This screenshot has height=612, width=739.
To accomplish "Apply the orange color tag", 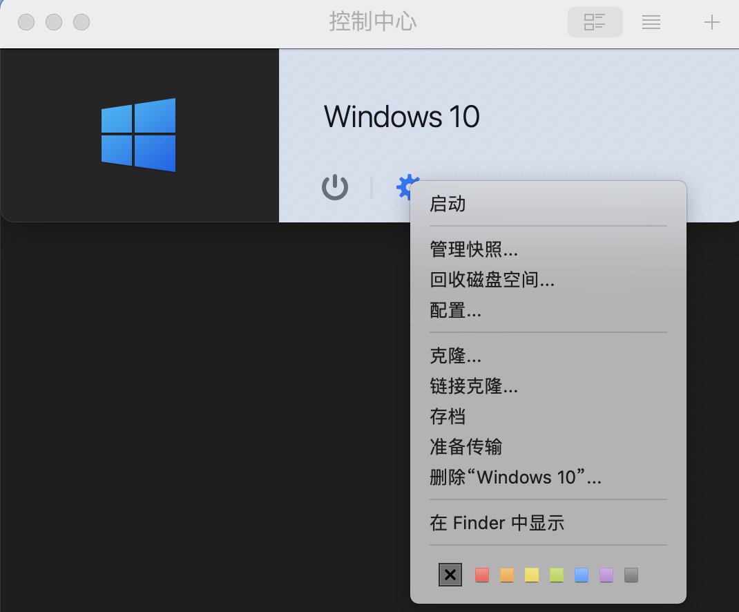I will [507, 575].
